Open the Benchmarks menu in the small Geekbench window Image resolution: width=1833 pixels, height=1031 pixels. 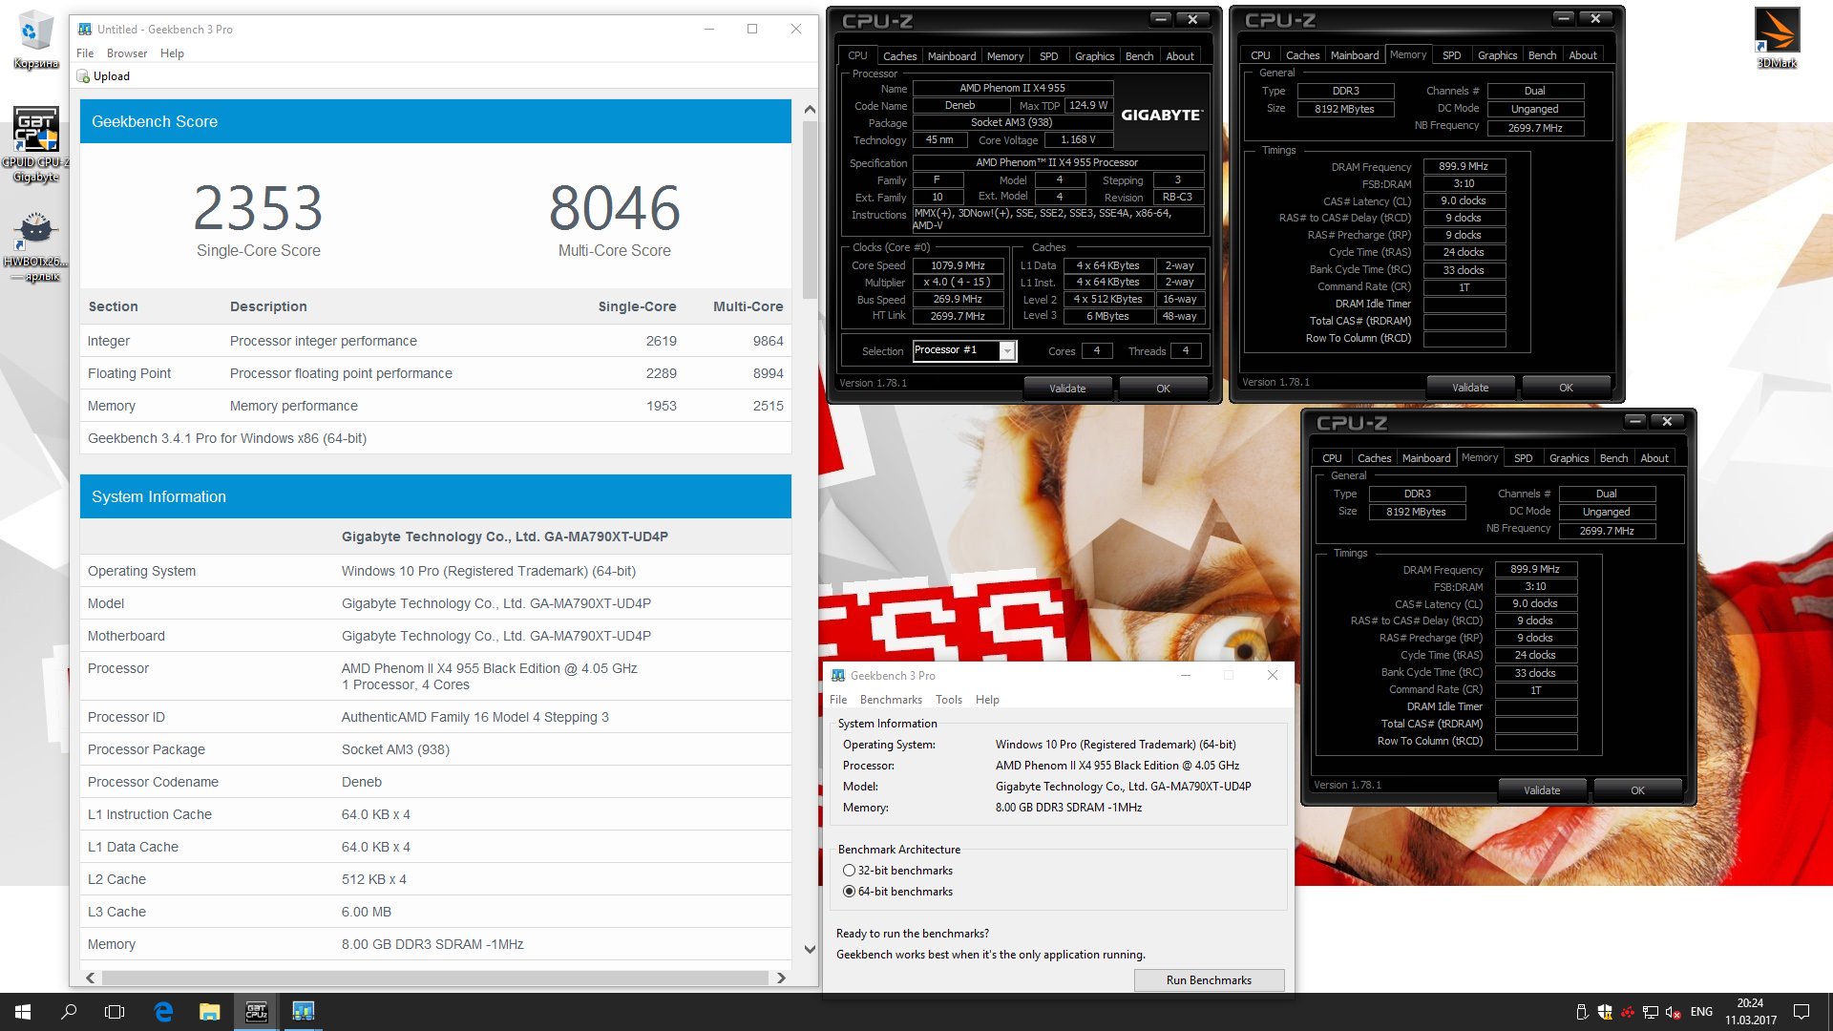point(891,700)
